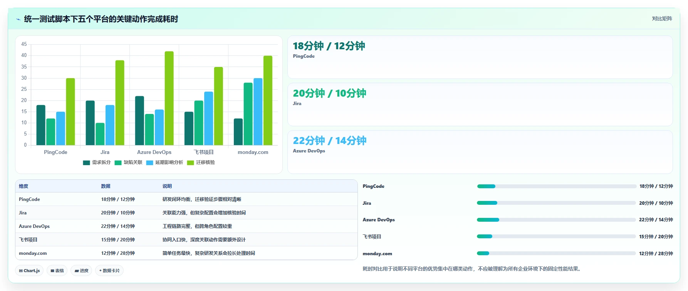
Task: Click the monday.com label on the chart axis
Action: [253, 152]
